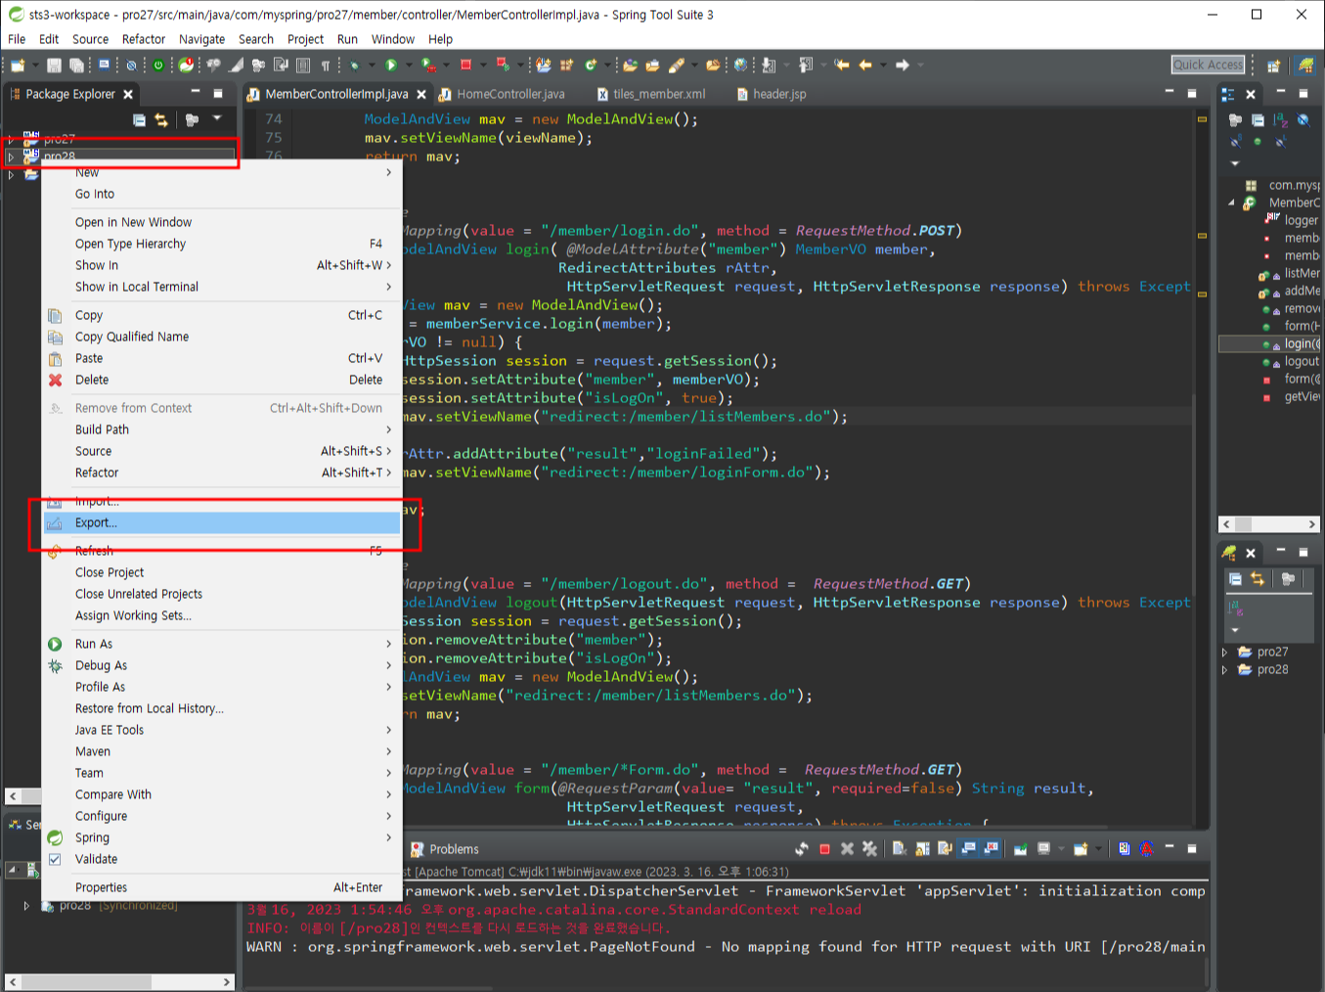Image resolution: width=1325 pixels, height=992 pixels.
Task: Click Collapse All icon in Package Explorer
Action: click(139, 119)
